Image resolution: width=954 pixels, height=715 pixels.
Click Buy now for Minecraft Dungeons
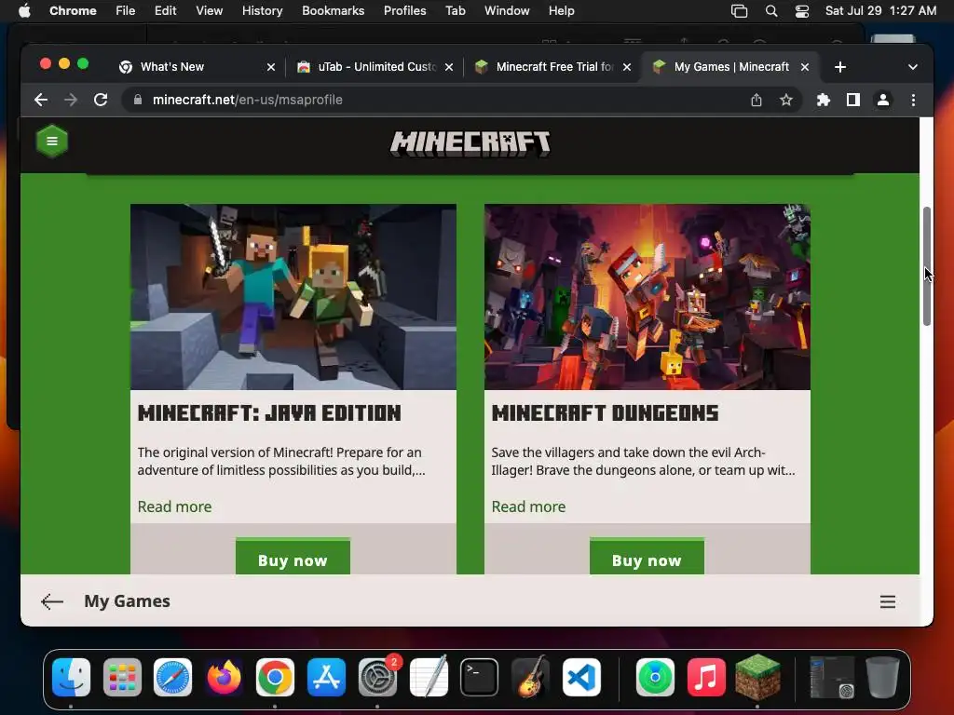tap(647, 557)
